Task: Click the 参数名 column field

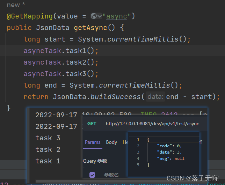Action: point(111,175)
